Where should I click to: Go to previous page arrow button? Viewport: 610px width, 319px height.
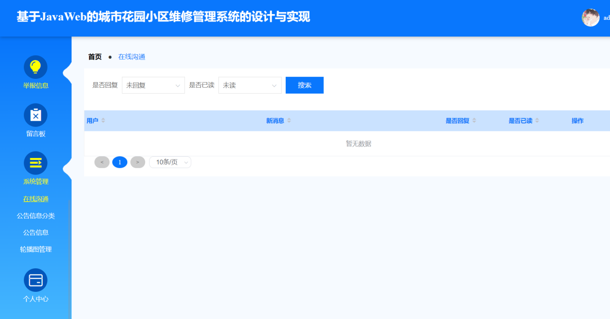[102, 162]
